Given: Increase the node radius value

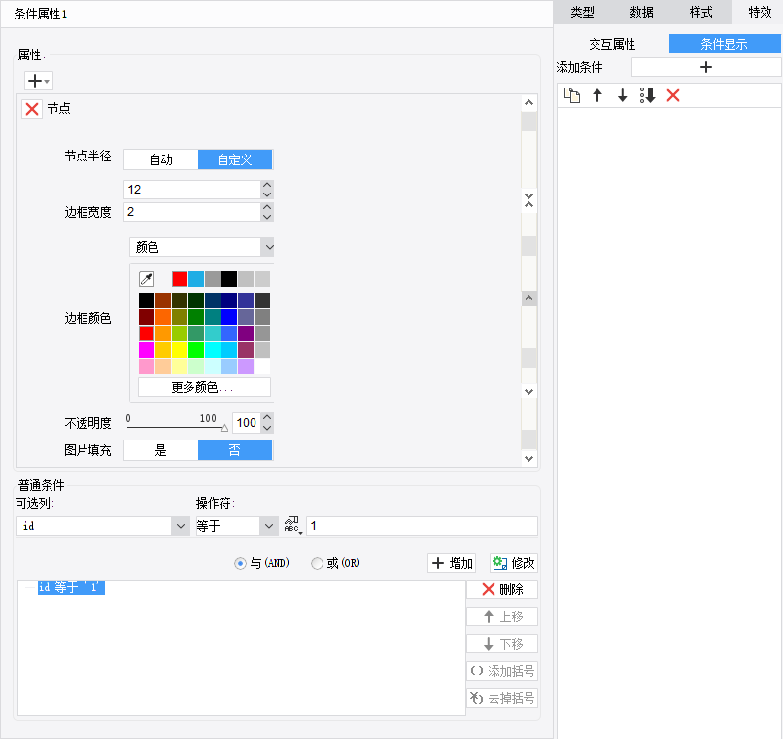Looking at the screenshot, I should click(267, 185).
